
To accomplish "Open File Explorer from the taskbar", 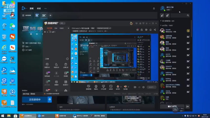I will pos(9,116).
